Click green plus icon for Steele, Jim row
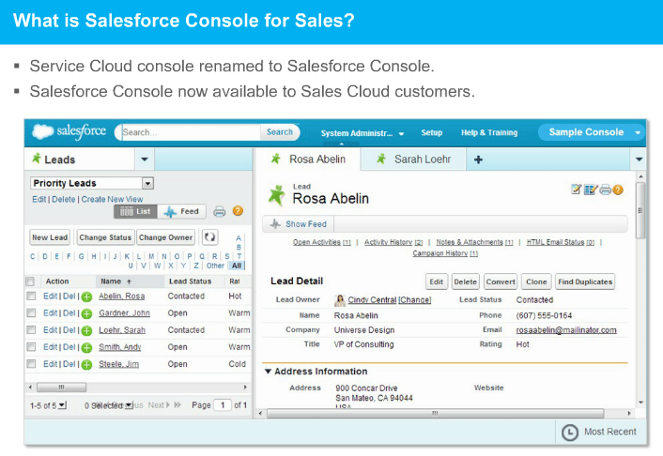663x456 pixels. click(x=86, y=364)
